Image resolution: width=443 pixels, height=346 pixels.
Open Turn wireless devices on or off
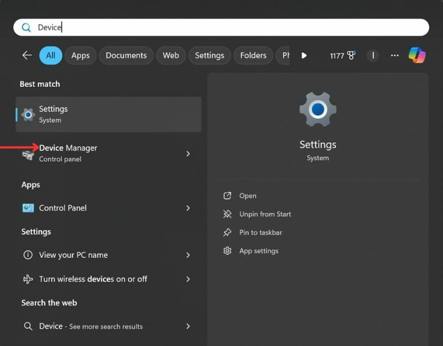109,279
